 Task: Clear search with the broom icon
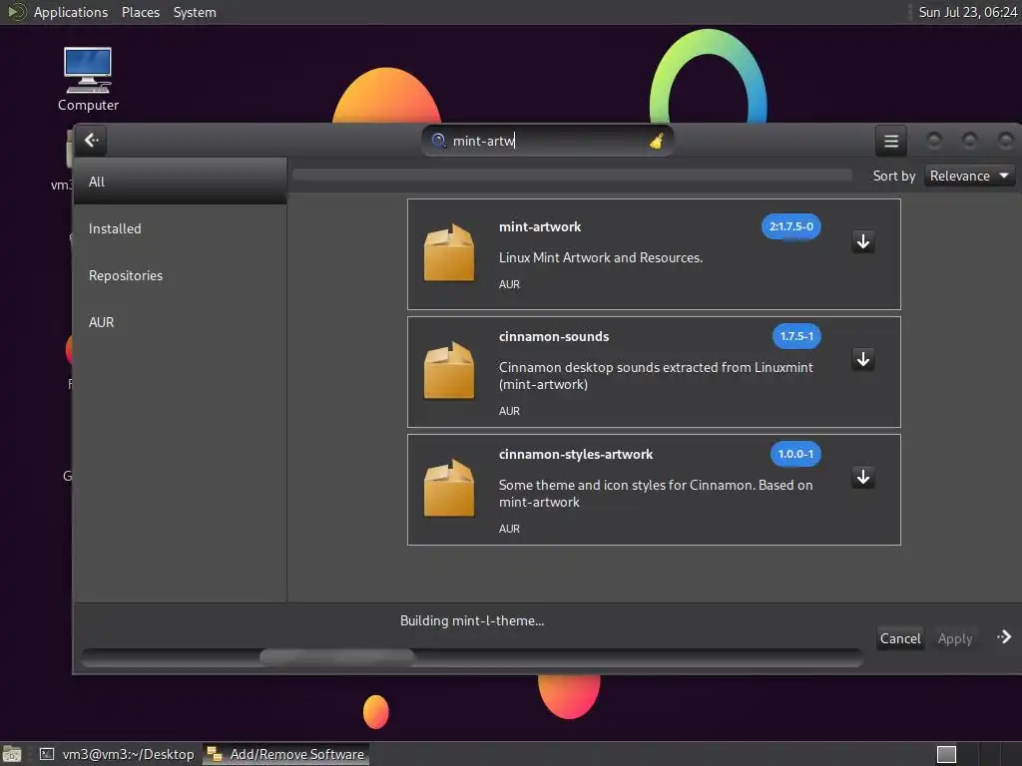click(657, 141)
